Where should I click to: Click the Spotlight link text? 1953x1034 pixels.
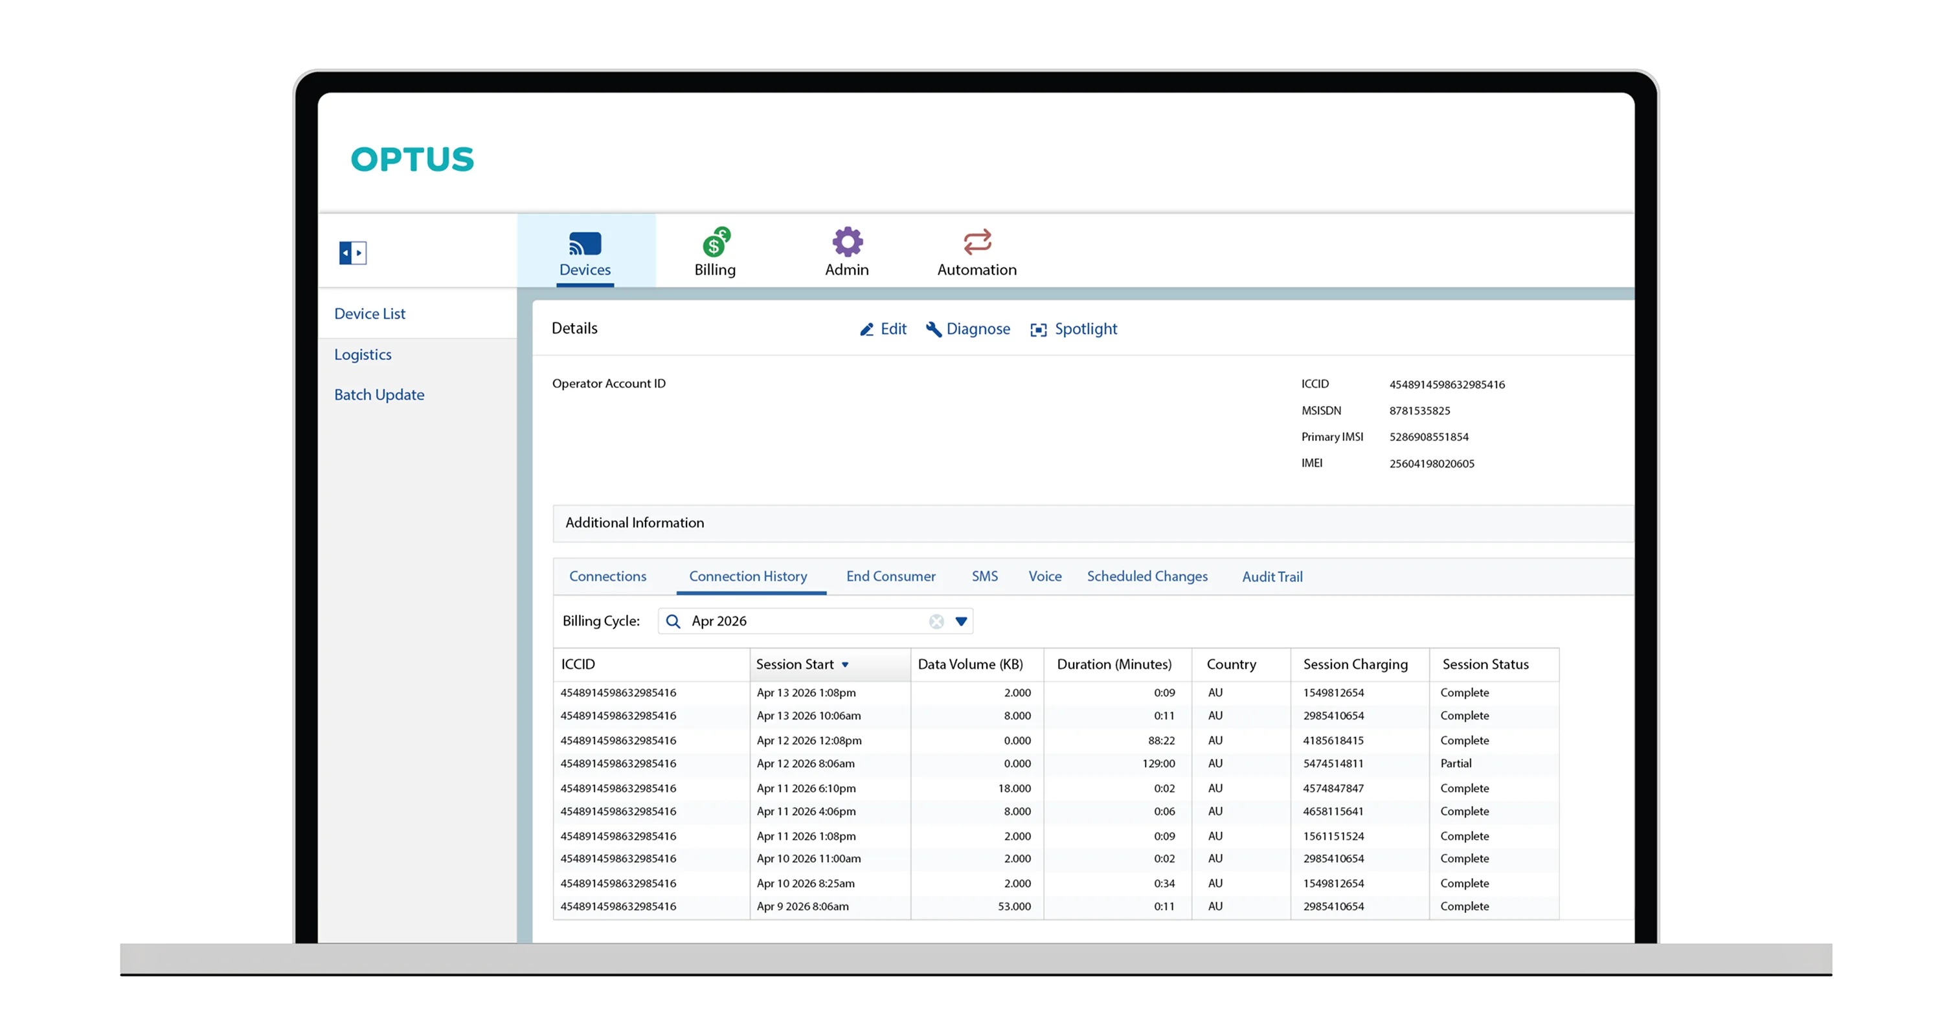(x=1086, y=329)
